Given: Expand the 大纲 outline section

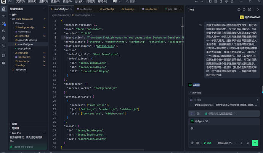Looking at the screenshot, I should point(14,124).
